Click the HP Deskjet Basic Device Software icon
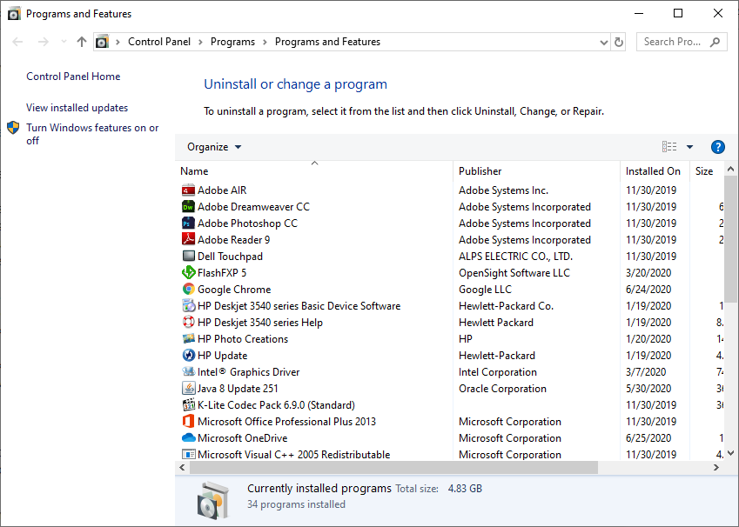The height and width of the screenshot is (527, 739). pyautogui.click(x=189, y=305)
